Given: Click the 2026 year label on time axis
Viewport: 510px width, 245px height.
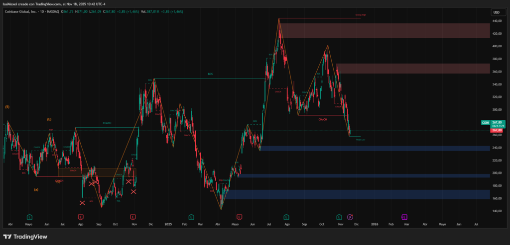Looking at the screenshot, I should 374,224.
